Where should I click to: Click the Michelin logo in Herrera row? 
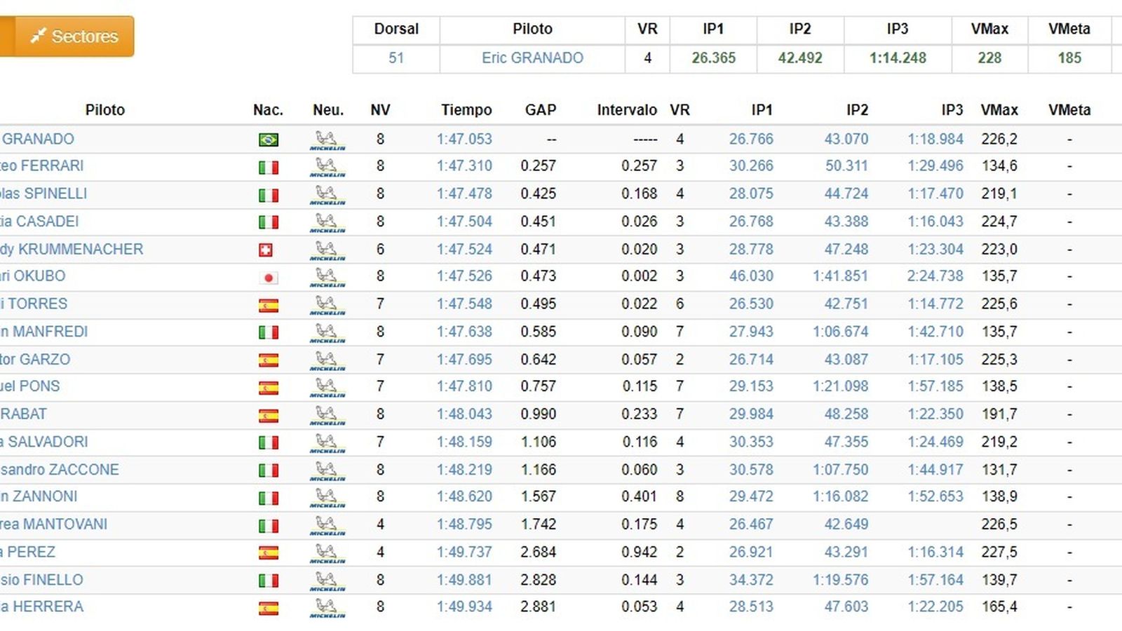(327, 608)
